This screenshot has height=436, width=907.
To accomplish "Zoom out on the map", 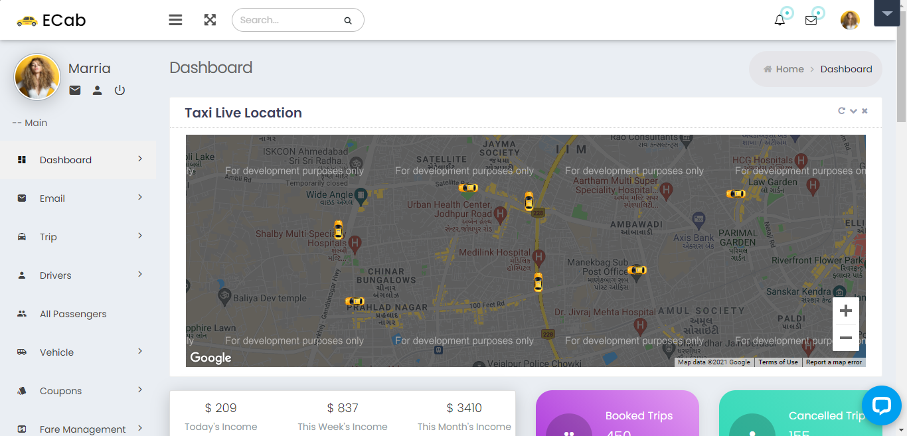I will point(845,338).
